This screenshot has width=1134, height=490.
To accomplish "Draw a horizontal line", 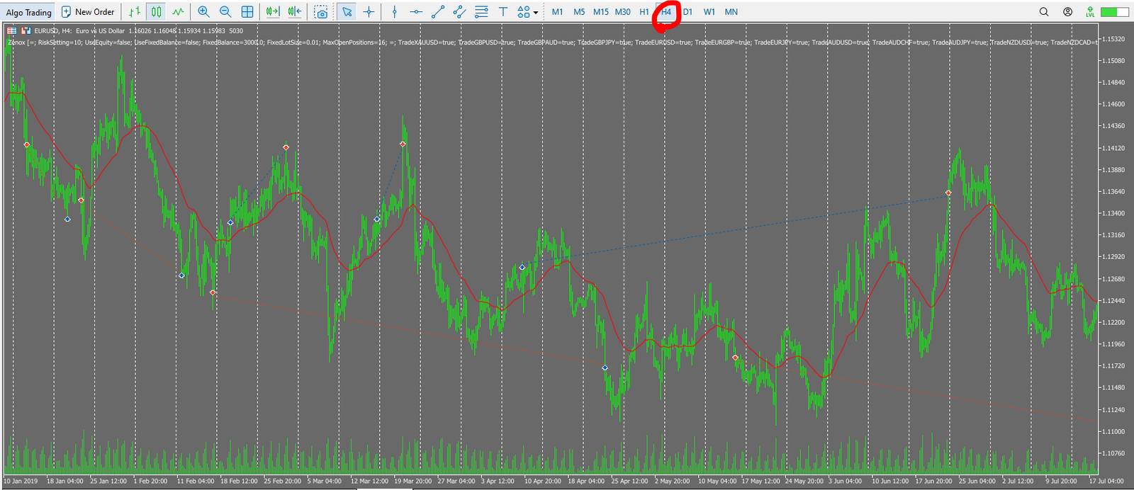I will [416, 12].
